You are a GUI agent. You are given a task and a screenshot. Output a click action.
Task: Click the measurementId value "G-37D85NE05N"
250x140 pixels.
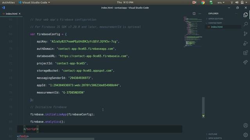point(73,93)
